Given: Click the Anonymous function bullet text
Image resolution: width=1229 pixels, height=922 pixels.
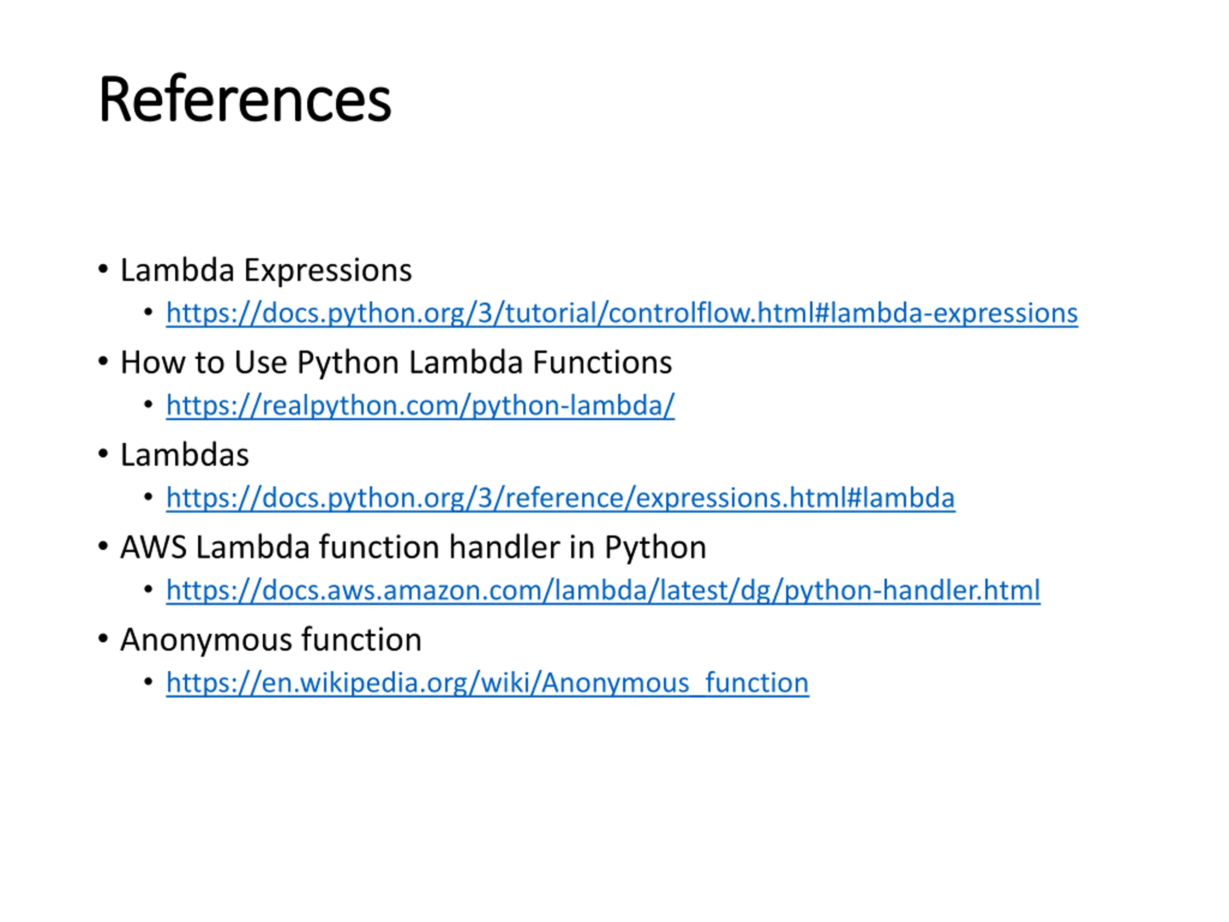Looking at the screenshot, I should pos(271,640).
